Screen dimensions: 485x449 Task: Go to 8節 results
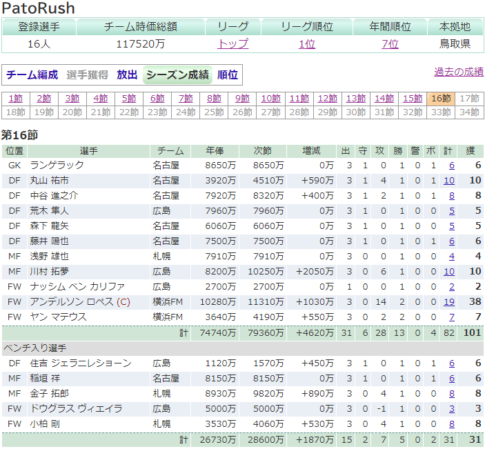(x=214, y=99)
